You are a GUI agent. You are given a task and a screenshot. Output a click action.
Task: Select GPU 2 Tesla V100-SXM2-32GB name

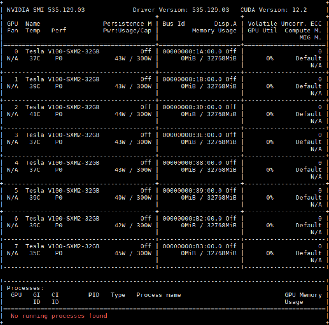pyautogui.click(x=63, y=107)
